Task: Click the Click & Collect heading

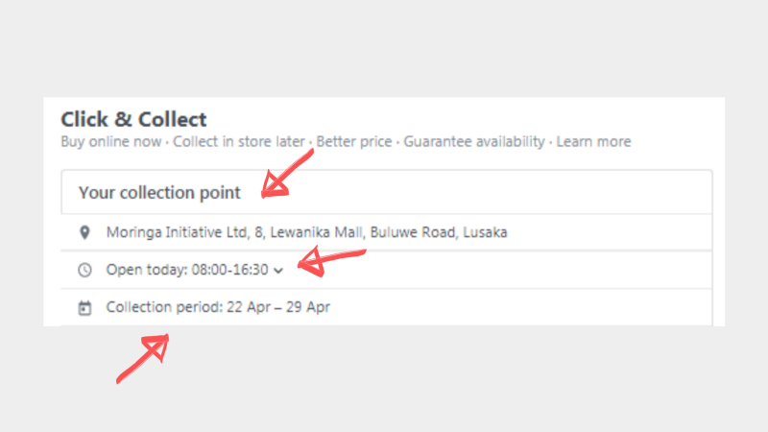Action: (133, 120)
